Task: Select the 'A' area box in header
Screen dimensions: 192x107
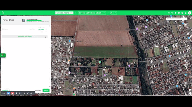Action: [x=112, y=13]
